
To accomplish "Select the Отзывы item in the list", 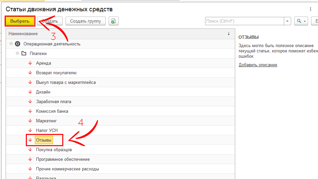I will (x=44, y=140).
